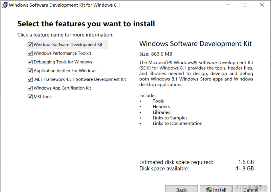The image size is (271, 192).
Task: Toggle Debugging Tools for Windows checkbox
Action: pos(30,62)
